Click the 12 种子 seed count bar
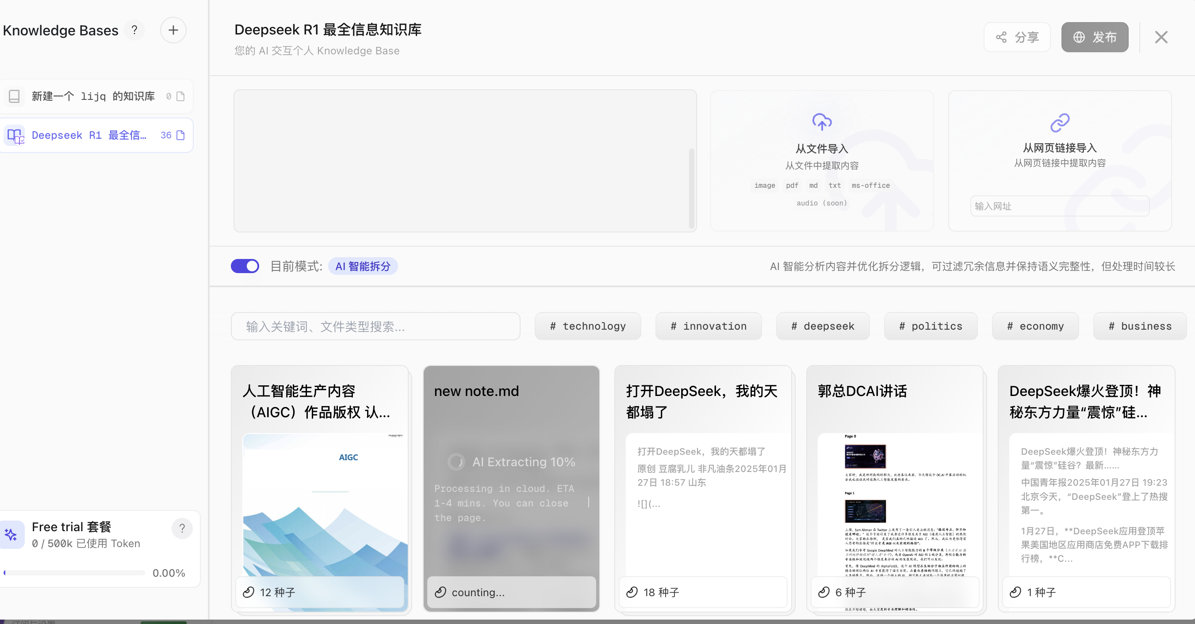 click(320, 592)
